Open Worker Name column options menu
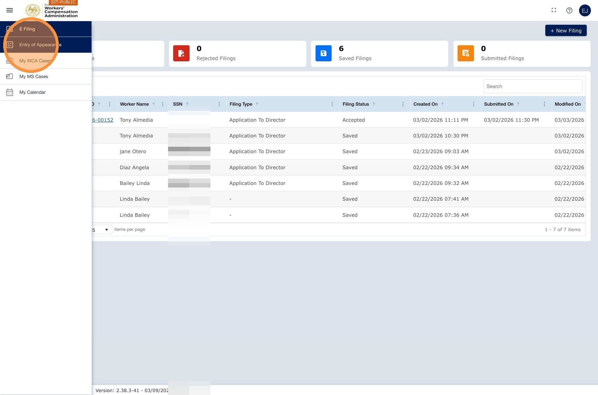The height and width of the screenshot is (395, 598). 163,104
